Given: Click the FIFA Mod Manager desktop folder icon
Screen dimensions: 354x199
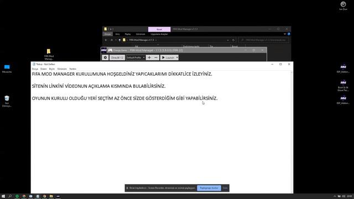Looking at the screenshot, I should pos(49,54).
